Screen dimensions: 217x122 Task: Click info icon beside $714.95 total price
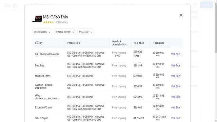154,96
